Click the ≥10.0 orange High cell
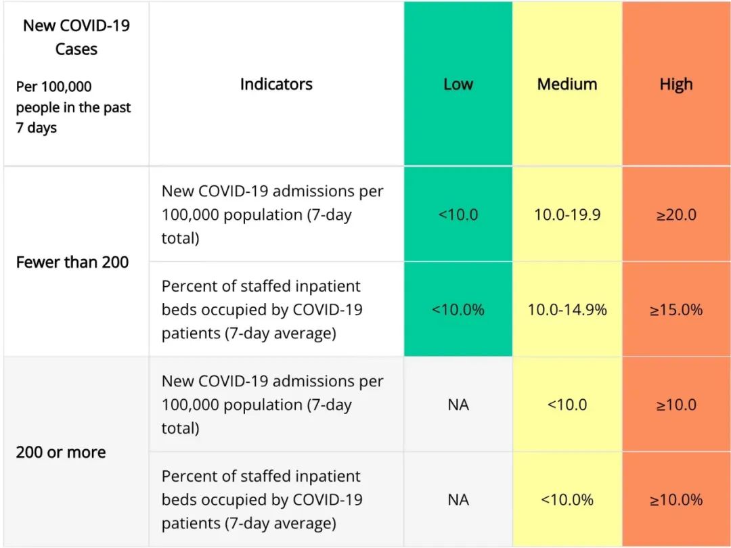This screenshot has height=548, width=731. tap(676, 405)
